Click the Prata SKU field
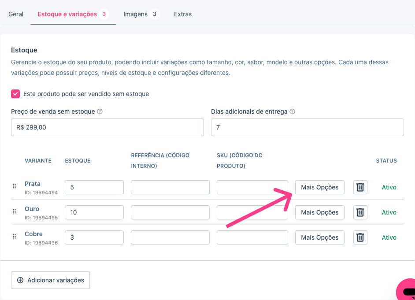415x300 pixels. (252, 187)
